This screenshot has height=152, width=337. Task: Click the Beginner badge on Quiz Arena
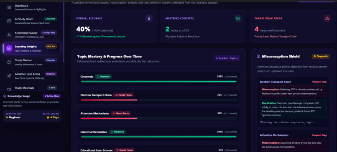(x=51, y=74)
